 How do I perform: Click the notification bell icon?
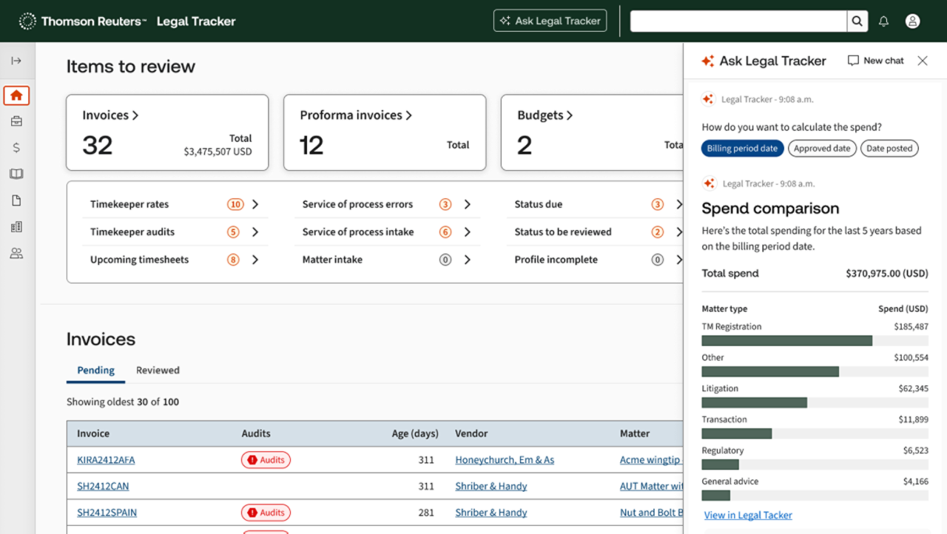click(x=883, y=21)
